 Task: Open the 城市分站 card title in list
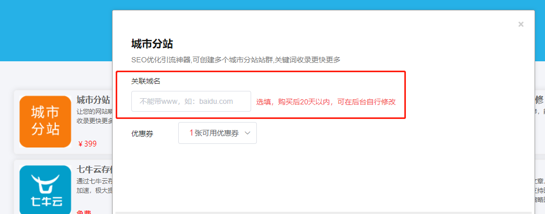click(x=93, y=100)
